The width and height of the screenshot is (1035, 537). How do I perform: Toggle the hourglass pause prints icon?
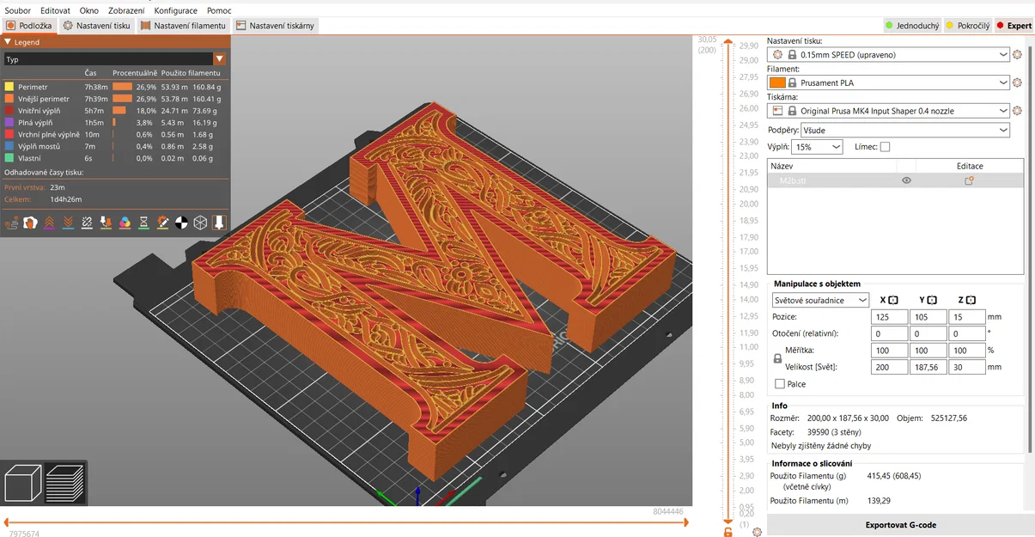point(143,223)
